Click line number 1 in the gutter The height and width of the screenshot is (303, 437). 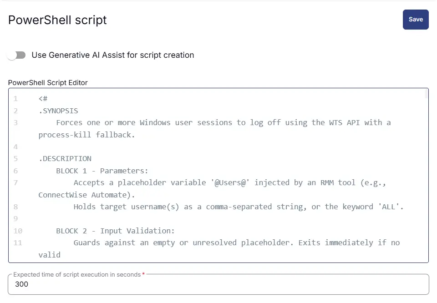(x=15, y=99)
